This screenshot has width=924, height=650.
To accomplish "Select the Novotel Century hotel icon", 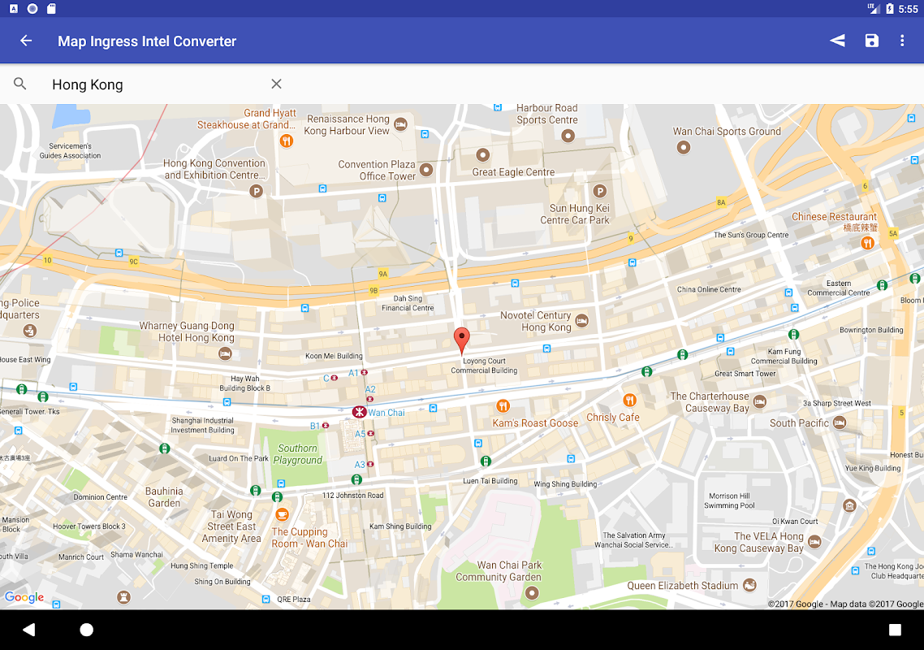I will point(581,320).
